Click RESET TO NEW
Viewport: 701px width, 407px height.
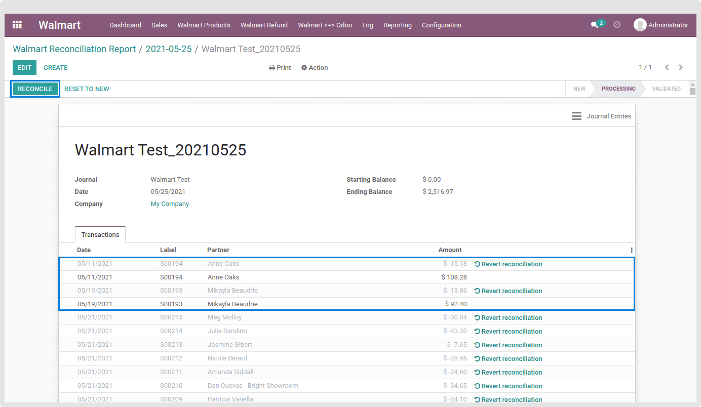pyautogui.click(x=87, y=89)
